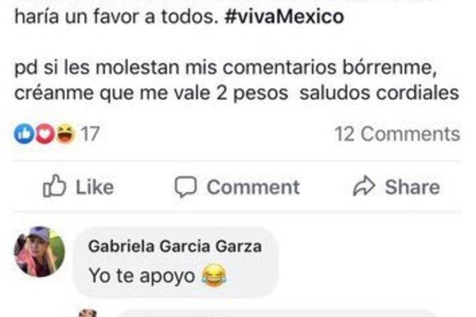Viewport: 476px width, 317px height.
Task: Tap the Share button label
Action: [412, 187]
